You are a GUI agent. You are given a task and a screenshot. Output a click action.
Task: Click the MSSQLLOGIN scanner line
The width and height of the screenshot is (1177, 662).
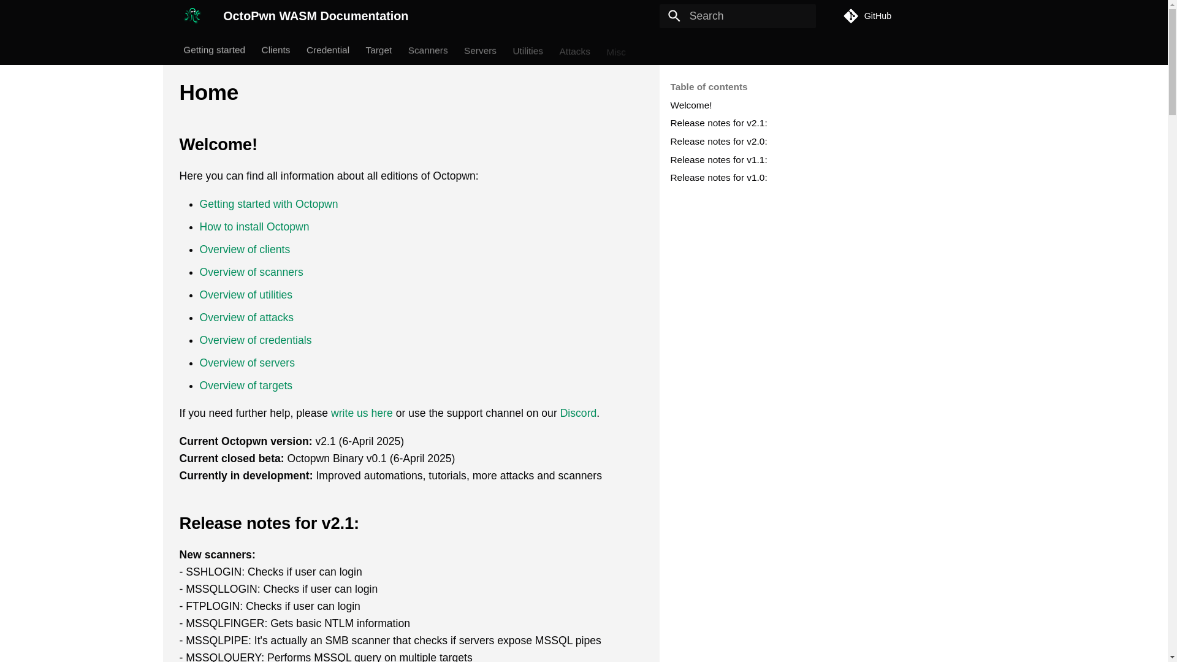tap(278, 589)
